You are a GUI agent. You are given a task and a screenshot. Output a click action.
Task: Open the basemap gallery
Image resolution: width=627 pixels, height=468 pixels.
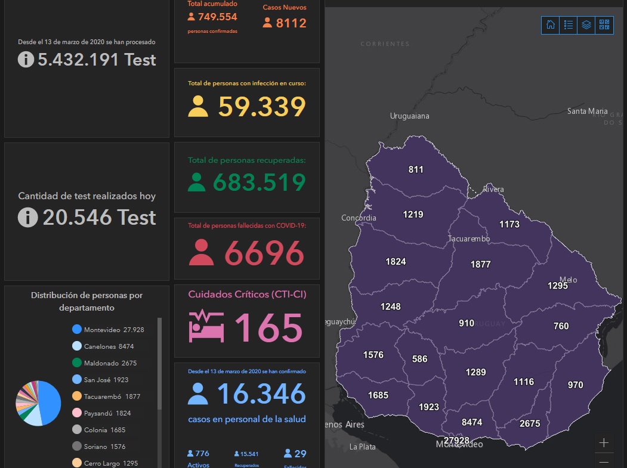click(604, 25)
